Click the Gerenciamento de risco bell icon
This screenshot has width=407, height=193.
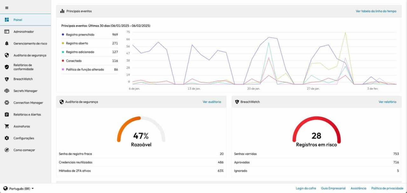[7, 43]
